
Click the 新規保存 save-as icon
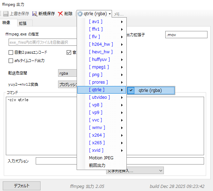[x=35, y=14]
